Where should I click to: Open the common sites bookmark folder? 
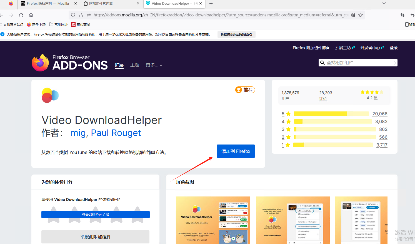pos(59,24)
